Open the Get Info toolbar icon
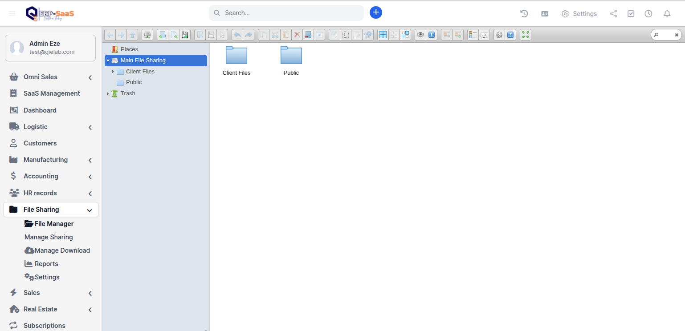 pos(431,35)
